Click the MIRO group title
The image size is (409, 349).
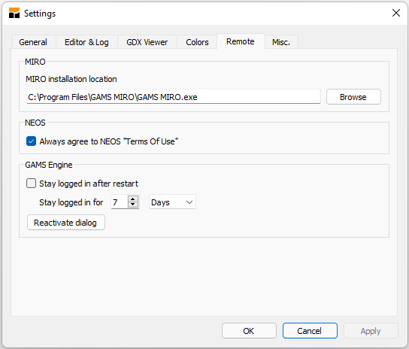point(35,62)
